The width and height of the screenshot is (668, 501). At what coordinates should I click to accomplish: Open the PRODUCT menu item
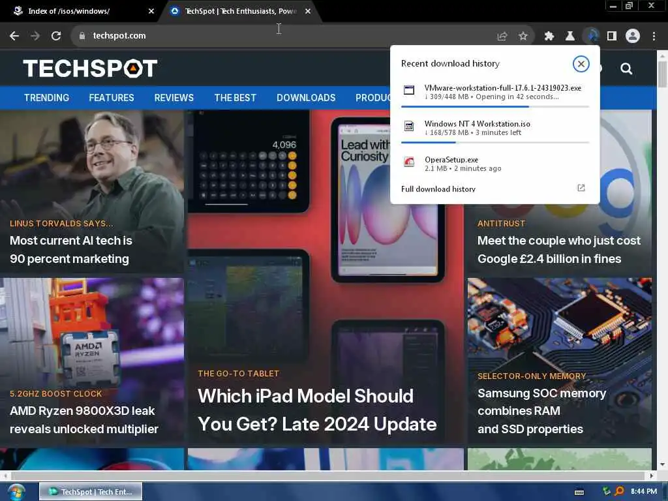coord(372,98)
